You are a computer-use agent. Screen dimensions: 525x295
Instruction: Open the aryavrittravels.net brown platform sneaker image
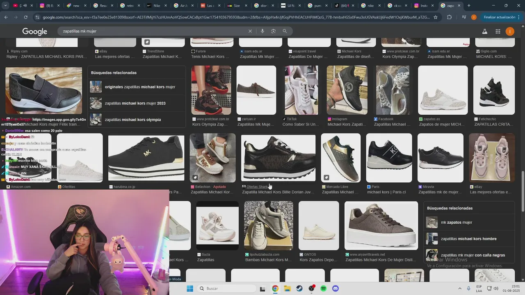tap(381, 225)
